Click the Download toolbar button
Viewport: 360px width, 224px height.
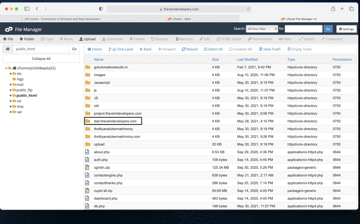(x=113, y=39)
